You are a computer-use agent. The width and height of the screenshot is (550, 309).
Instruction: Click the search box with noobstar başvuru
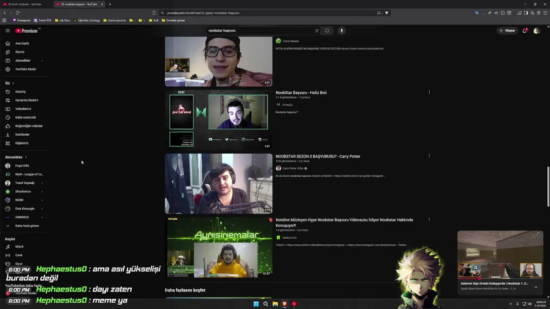click(x=259, y=30)
